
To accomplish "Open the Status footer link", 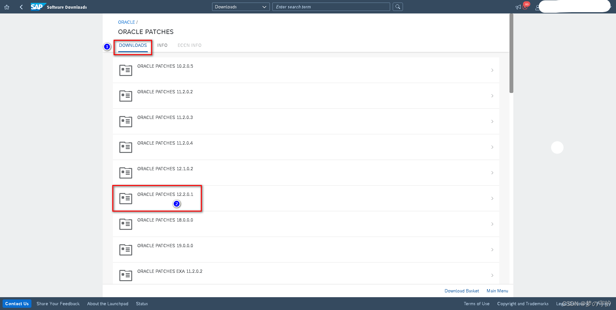I will [142, 304].
